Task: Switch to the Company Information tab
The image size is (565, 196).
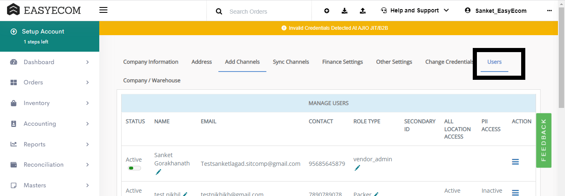Action: coord(151,62)
